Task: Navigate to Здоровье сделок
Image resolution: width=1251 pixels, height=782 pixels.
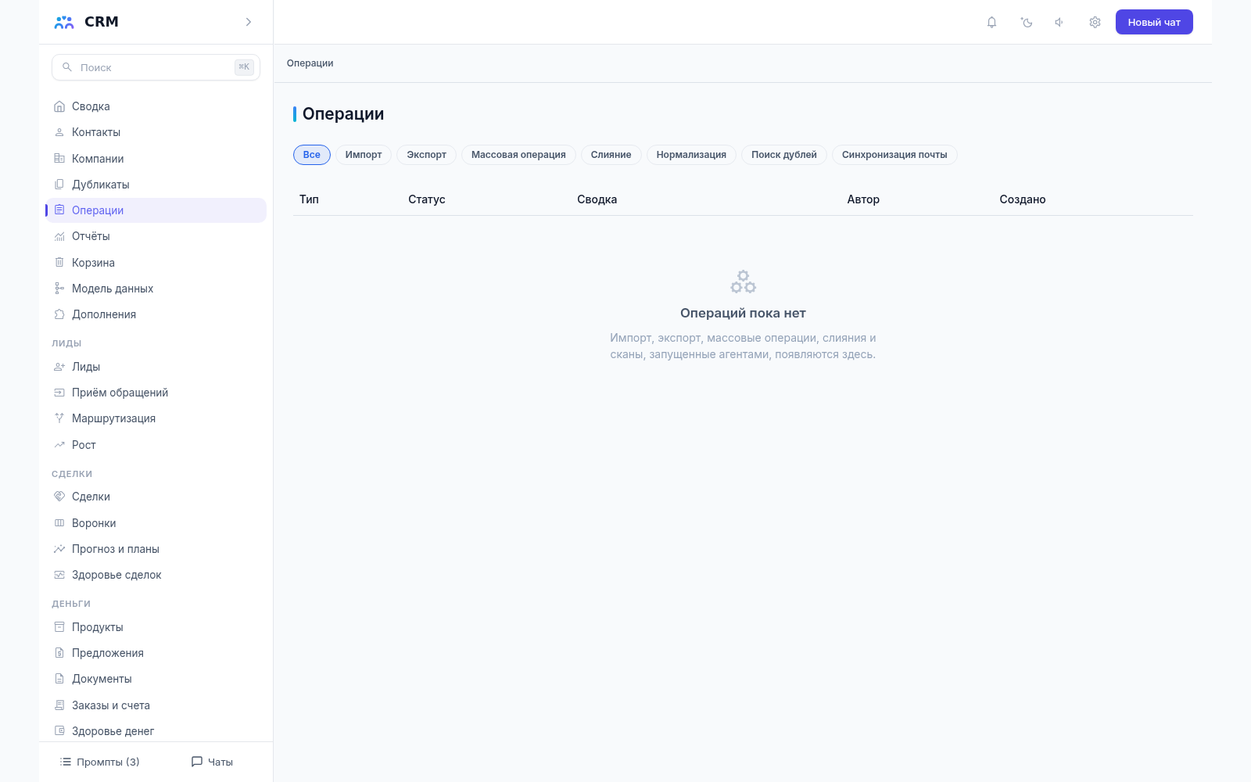Action: pos(156,575)
